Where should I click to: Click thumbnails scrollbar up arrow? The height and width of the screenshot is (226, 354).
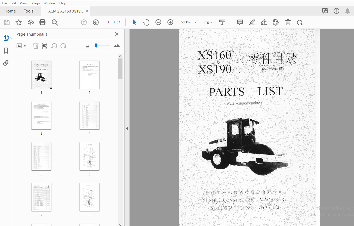point(121,56)
